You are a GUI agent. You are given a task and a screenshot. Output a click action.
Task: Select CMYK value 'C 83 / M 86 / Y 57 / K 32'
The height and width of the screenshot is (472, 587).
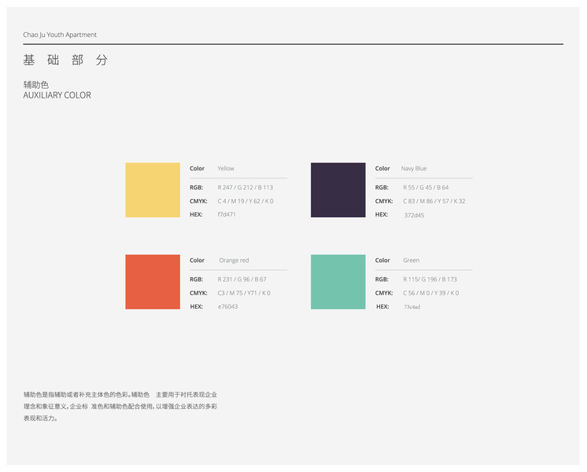(x=434, y=201)
